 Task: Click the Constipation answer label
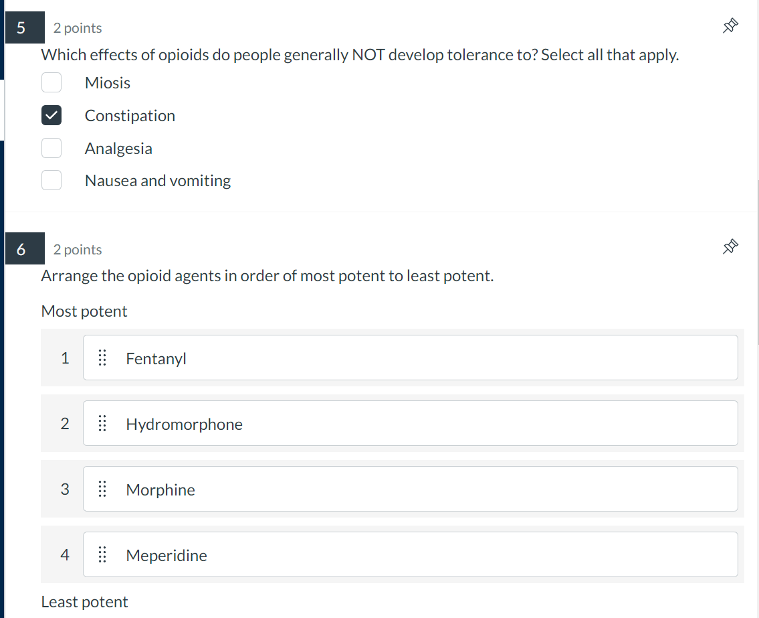[x=130, y=116]
